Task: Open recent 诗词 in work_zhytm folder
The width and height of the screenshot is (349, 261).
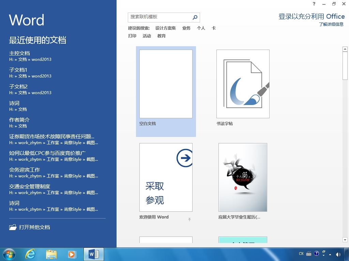Action: pyautogui.click(x=53, y=206)
